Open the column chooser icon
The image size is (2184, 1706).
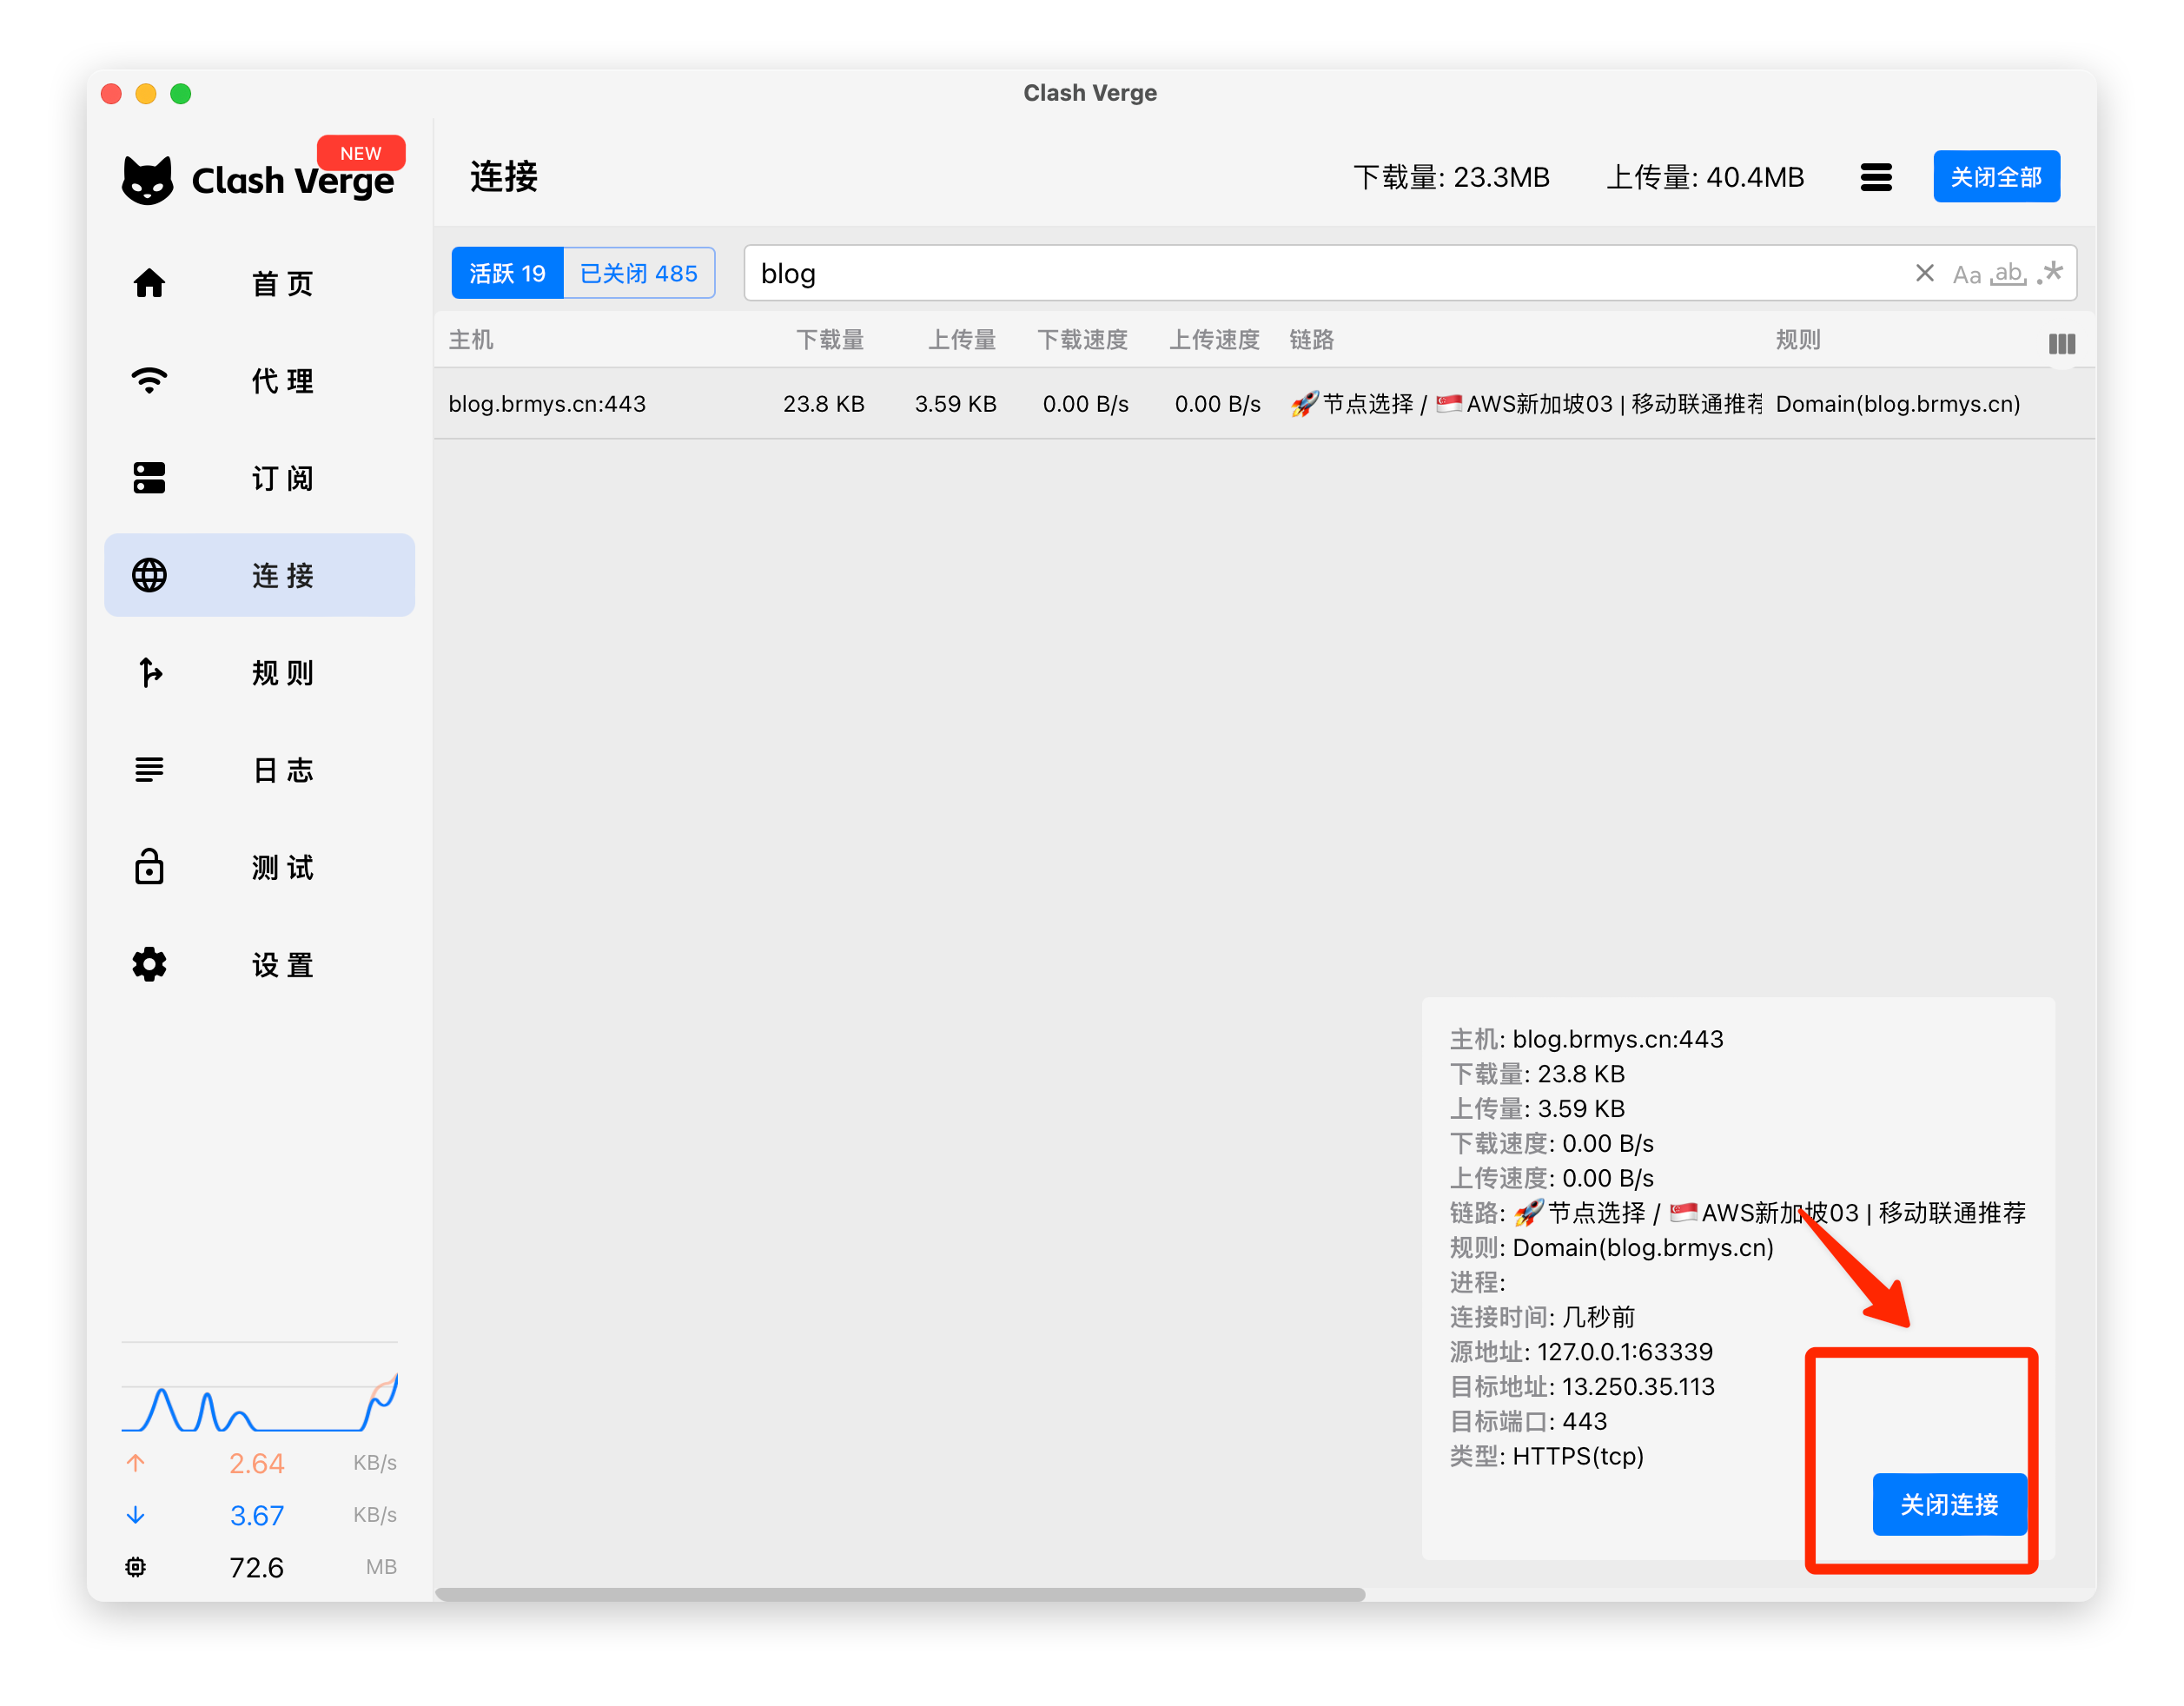click(2062, 344)
